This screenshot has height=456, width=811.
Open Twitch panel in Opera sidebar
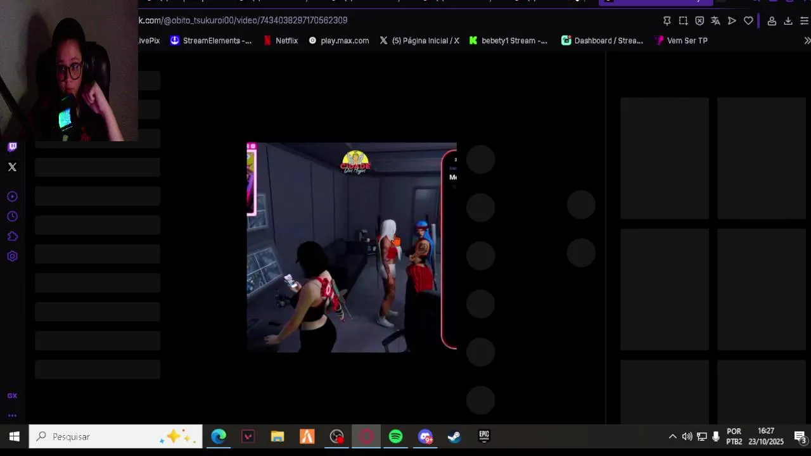pyautogui.click(x=12, y=147)
